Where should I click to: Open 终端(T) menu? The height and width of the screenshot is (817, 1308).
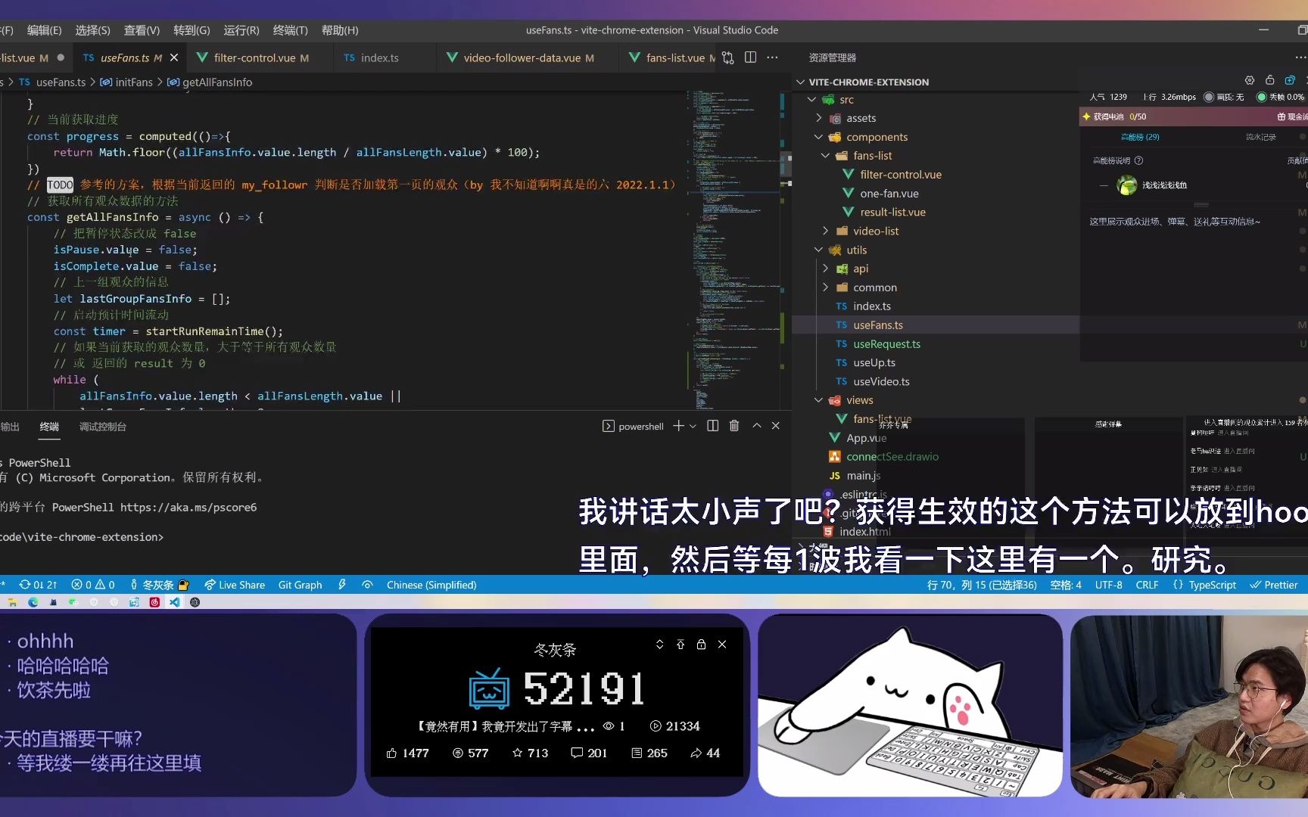290,30
